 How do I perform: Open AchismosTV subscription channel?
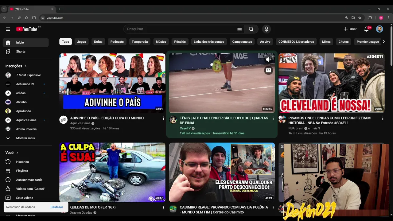coord(26,84)
